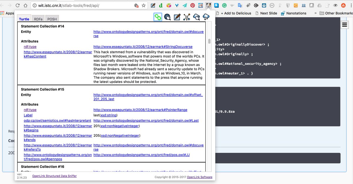Click the colorful cube extension icon
Image resolution: width=353 pixels, height=184 pixels.
pyautogui.click(x=169, y=5)
